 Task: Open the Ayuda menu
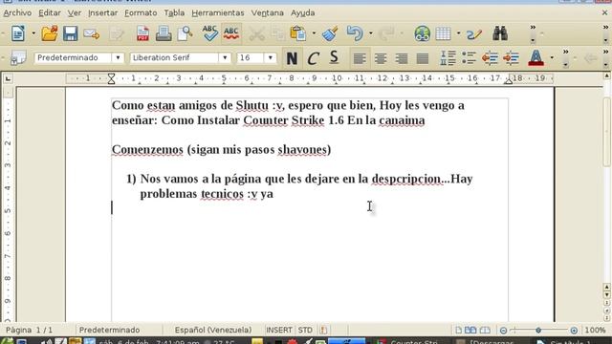point(302,12)
